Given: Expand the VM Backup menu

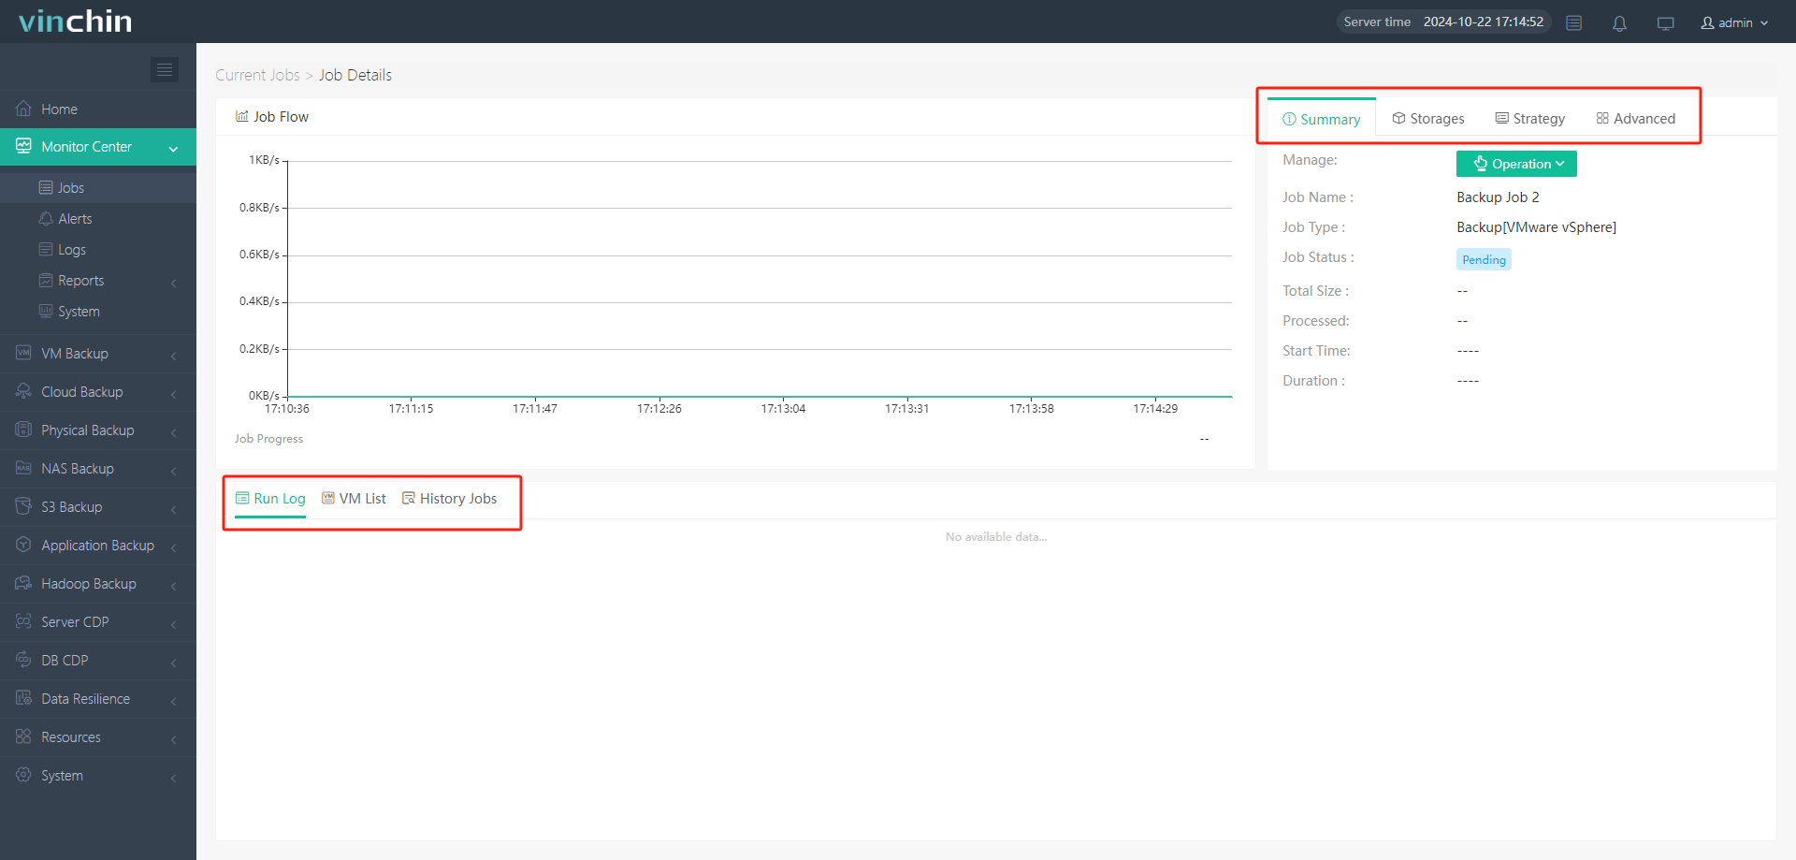Looking at the screenshot, I should click(x=173, y=355).
